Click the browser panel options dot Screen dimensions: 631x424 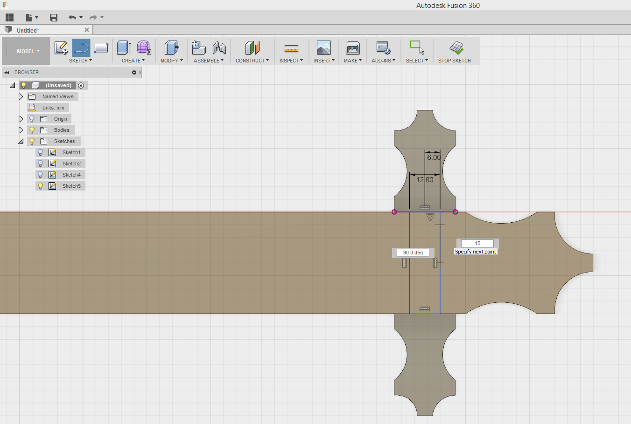pos(134,73)
